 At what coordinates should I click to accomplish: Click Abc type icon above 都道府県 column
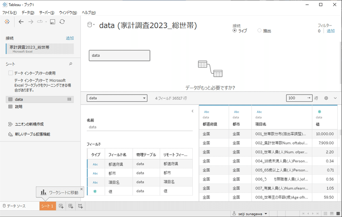pyautogui.click(x=206, y=112)
